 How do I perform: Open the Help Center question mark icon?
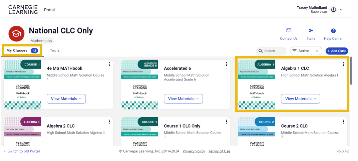point(333,31)
